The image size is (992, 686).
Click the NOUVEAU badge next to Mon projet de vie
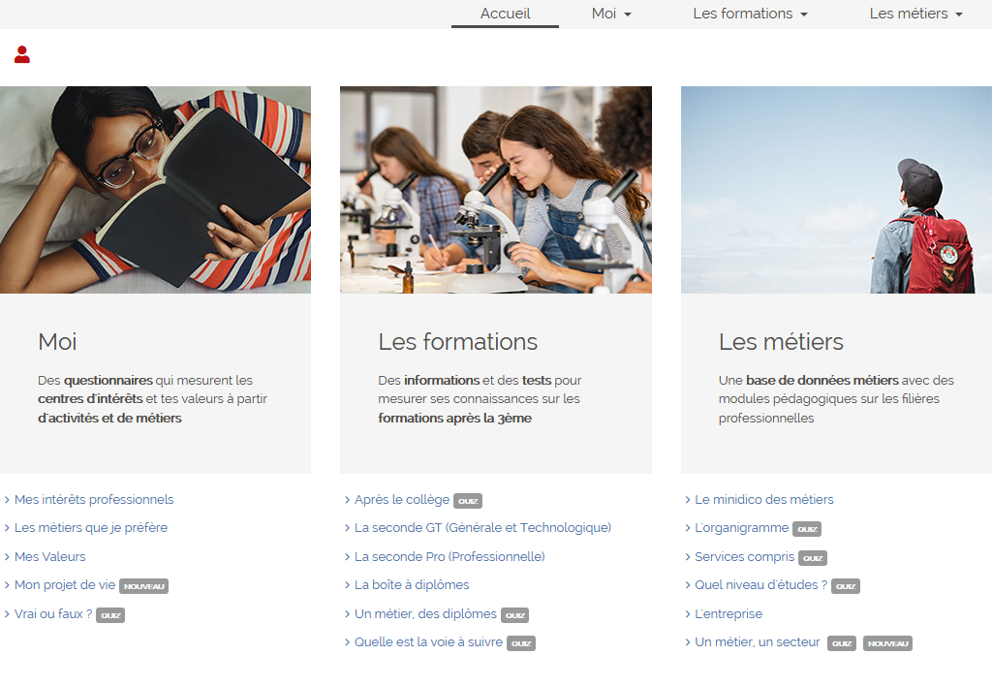(143, 586)
